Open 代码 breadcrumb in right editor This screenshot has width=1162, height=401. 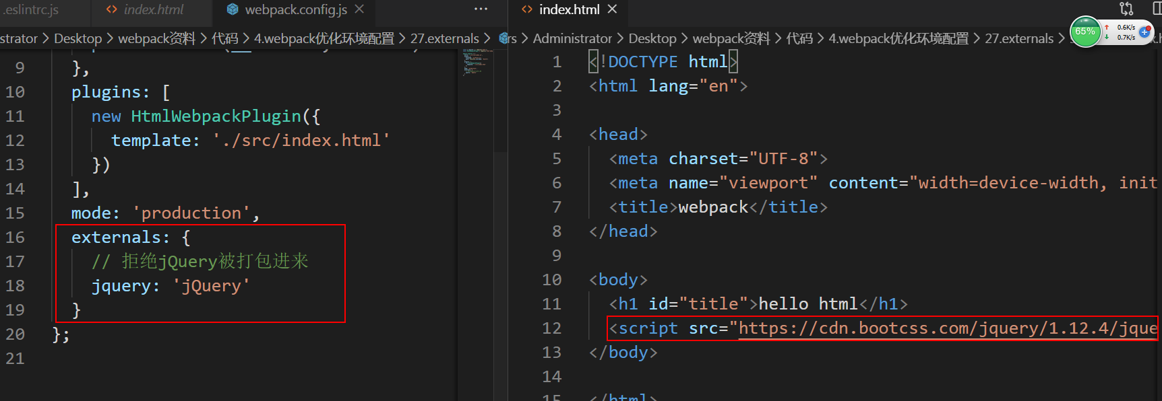[799, 39]
